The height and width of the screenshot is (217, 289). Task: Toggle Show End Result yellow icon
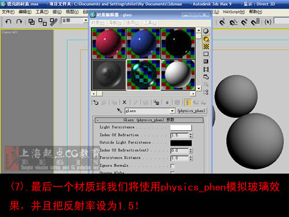(x=188, y=102)
